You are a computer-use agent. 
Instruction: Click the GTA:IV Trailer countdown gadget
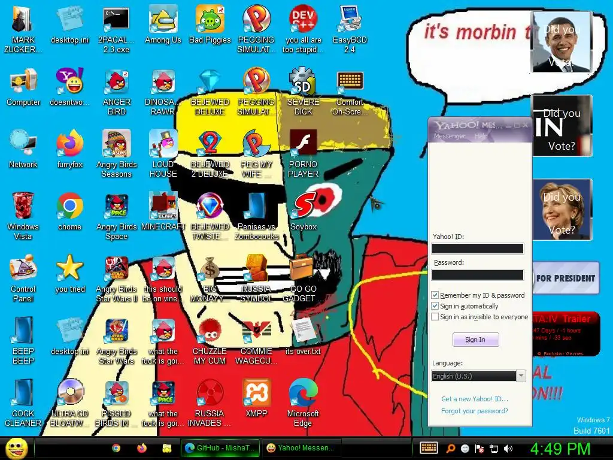pyautogui.click(x=566, y=334)
